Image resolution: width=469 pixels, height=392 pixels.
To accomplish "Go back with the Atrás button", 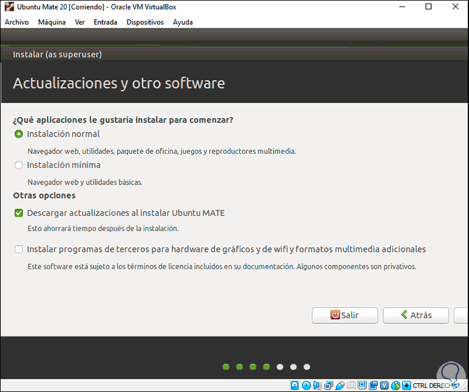I will pyautogui.click(x=416, y=315).
